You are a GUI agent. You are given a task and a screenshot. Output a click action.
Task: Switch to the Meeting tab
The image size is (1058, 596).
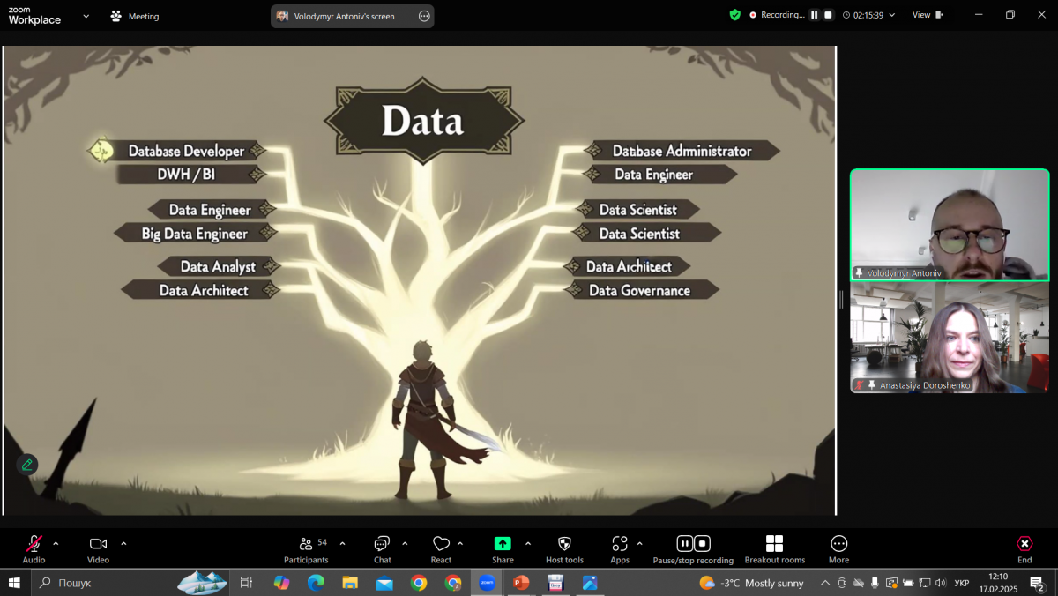click(135, 16)
